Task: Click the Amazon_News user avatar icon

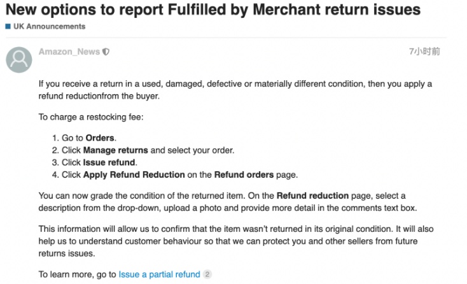Action: coord(19,59)
